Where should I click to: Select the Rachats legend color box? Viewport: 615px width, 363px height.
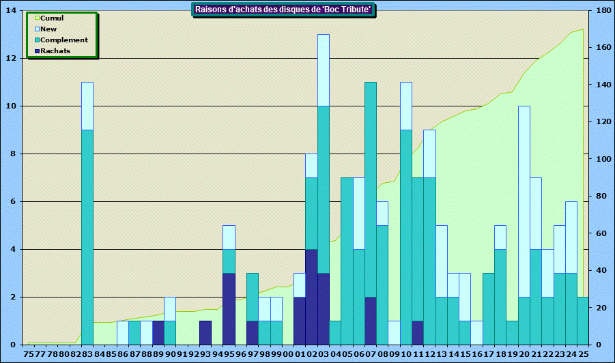coord(35,50)
